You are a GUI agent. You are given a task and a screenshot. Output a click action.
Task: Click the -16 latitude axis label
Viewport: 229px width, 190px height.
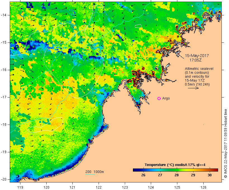pos(4,70)
